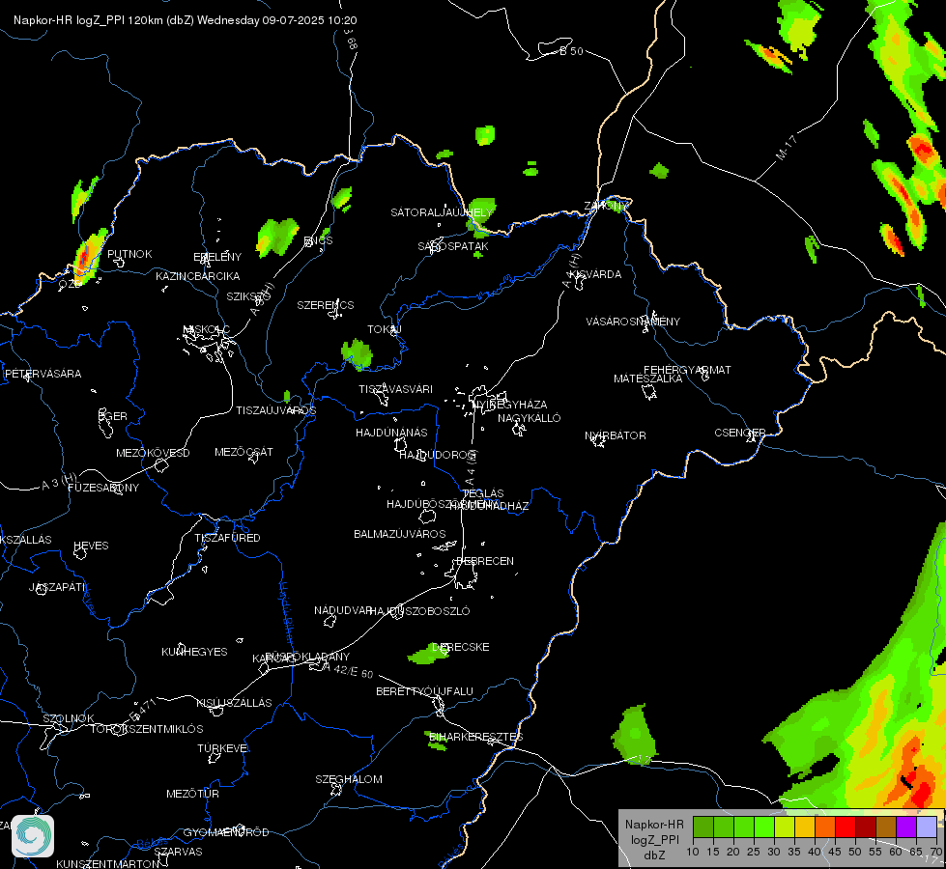The image size is (946, 869).
Task: Select the yellow-green 30-35 dBZ legend swatch
Action: 785,827
